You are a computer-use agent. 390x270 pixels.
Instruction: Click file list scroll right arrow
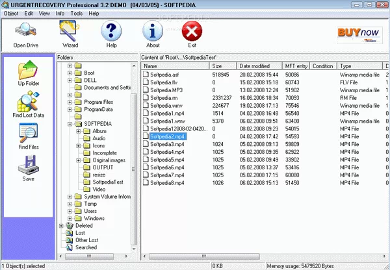coord(385,256)
